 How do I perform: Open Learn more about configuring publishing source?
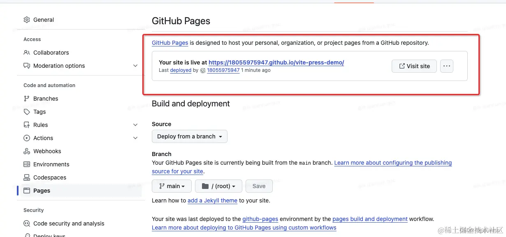click(302, 167)
